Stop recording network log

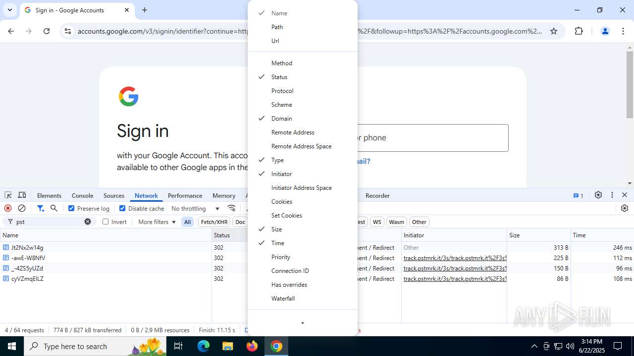point(8,208)
